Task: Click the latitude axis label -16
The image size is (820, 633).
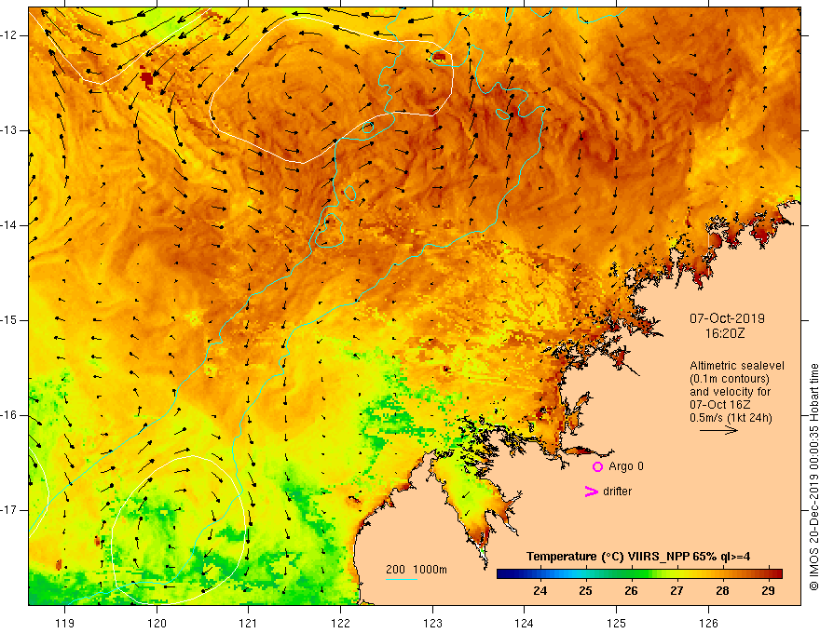Action: click(9, 415)
